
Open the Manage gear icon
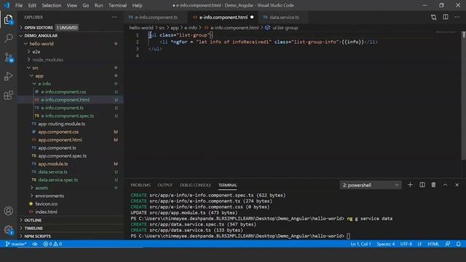9,230
